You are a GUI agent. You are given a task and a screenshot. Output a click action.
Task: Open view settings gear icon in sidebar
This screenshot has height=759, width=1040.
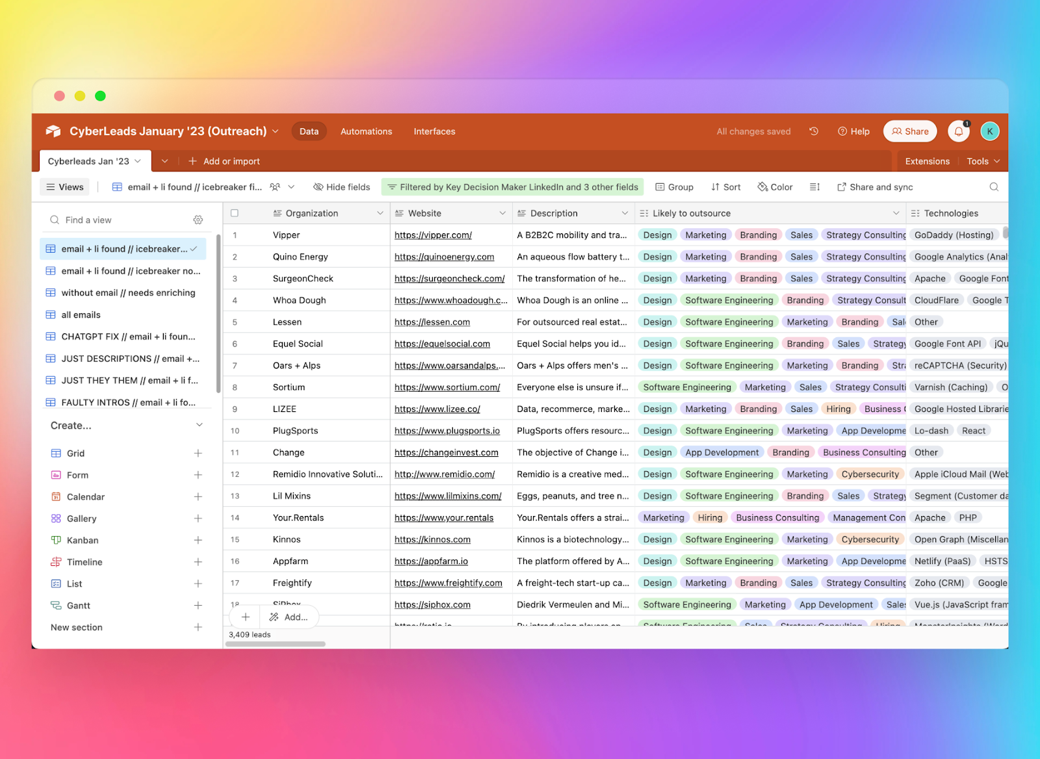point(198,220)
